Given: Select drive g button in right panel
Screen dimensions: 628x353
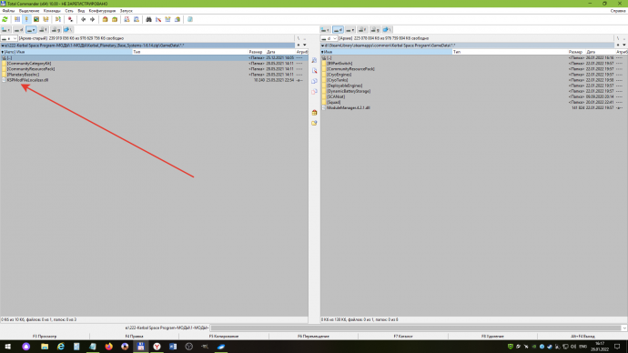Looking at the screenshot, I should tap(375, 30).
